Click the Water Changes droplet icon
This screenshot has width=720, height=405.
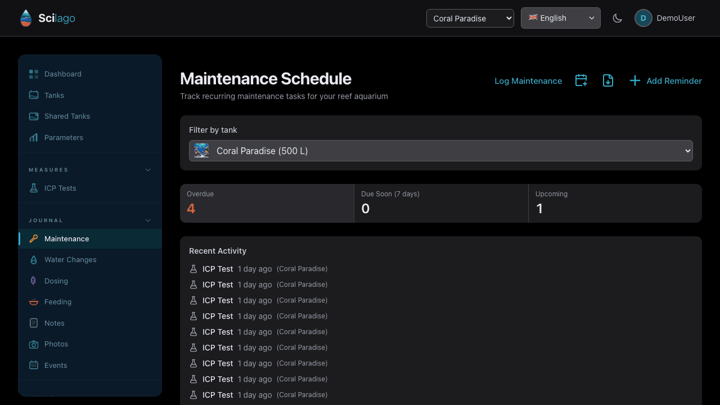34,260
